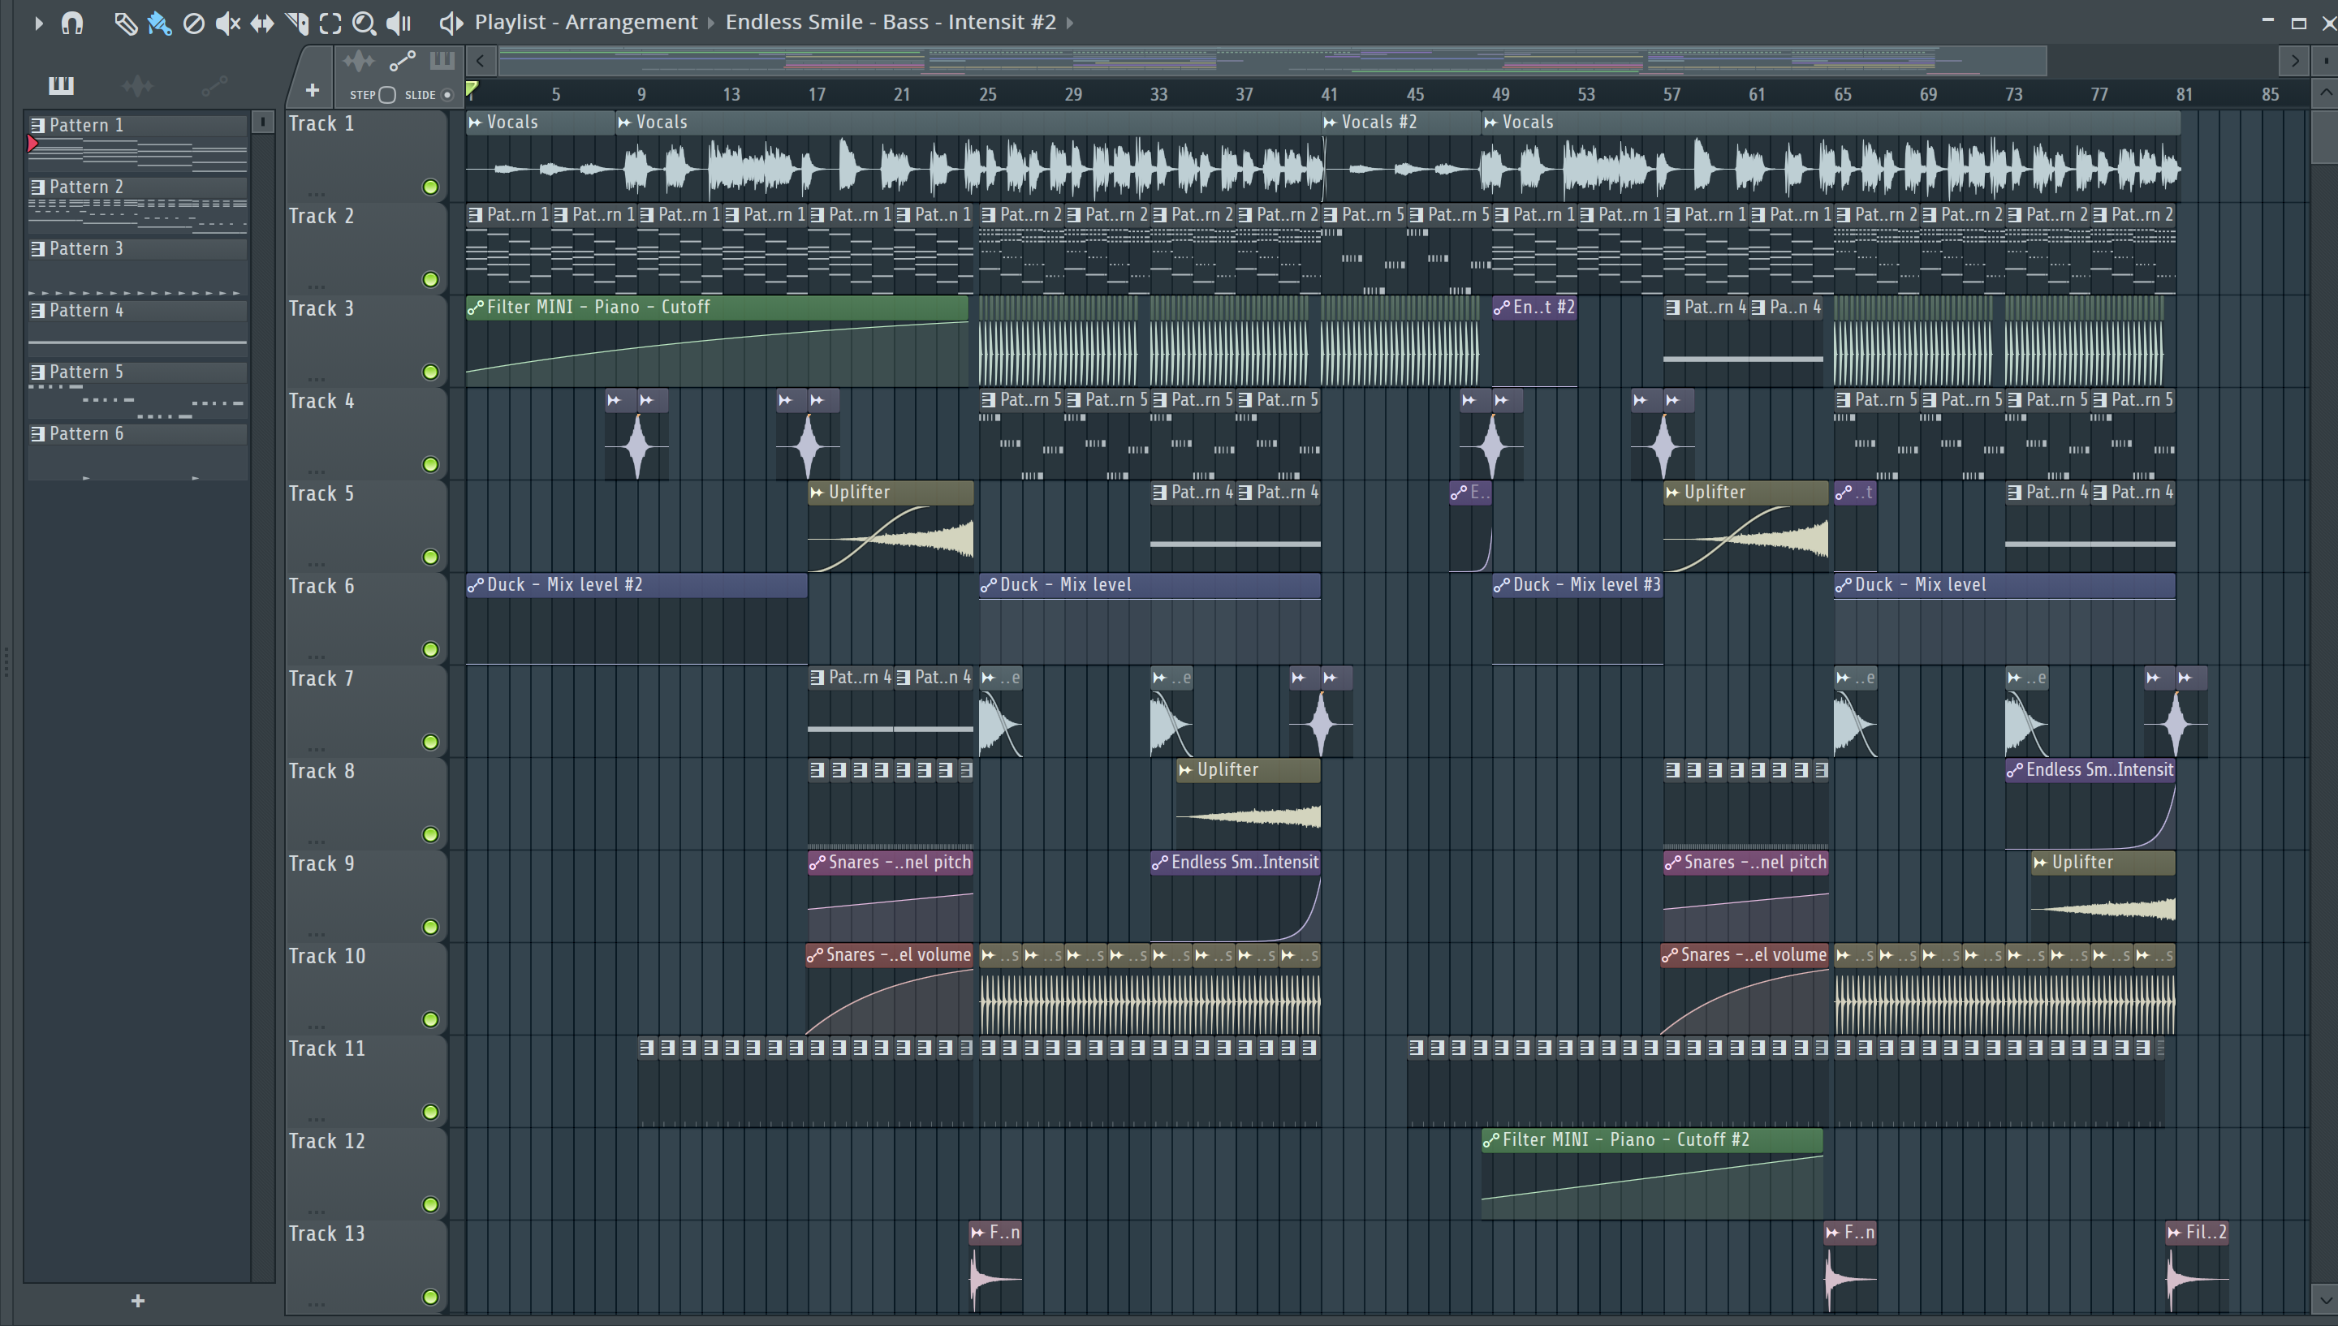The width and height of the screenshot is (2338, 1326).
Task: Mute Track 1 with green LED
Action: click(431, 187)
